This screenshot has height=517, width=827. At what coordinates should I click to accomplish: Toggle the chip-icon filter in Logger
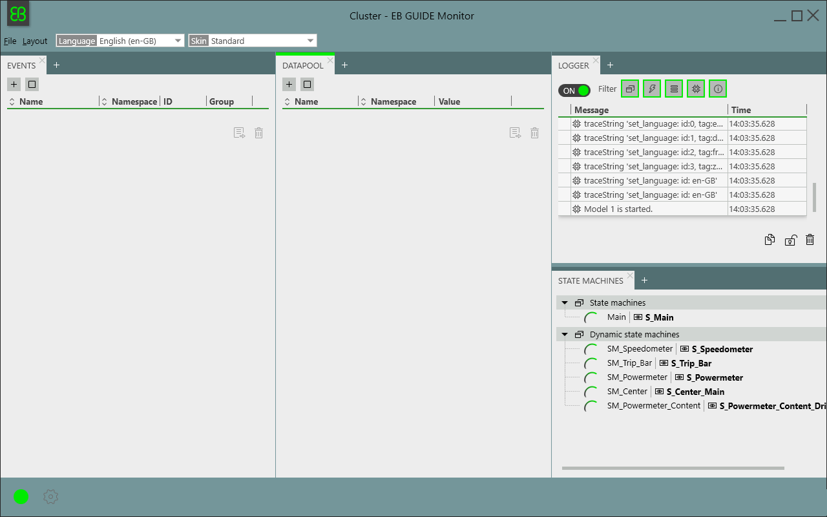point(696,89)
